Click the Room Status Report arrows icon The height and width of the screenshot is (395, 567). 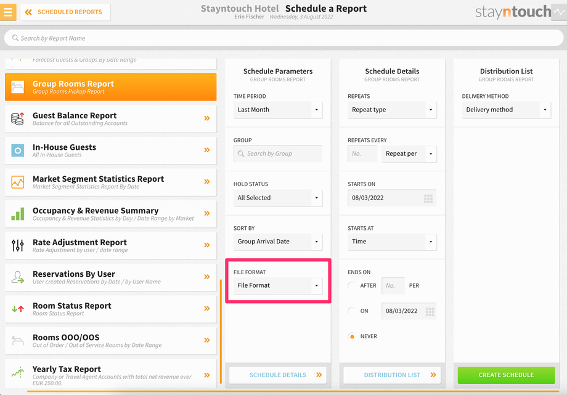17,309
